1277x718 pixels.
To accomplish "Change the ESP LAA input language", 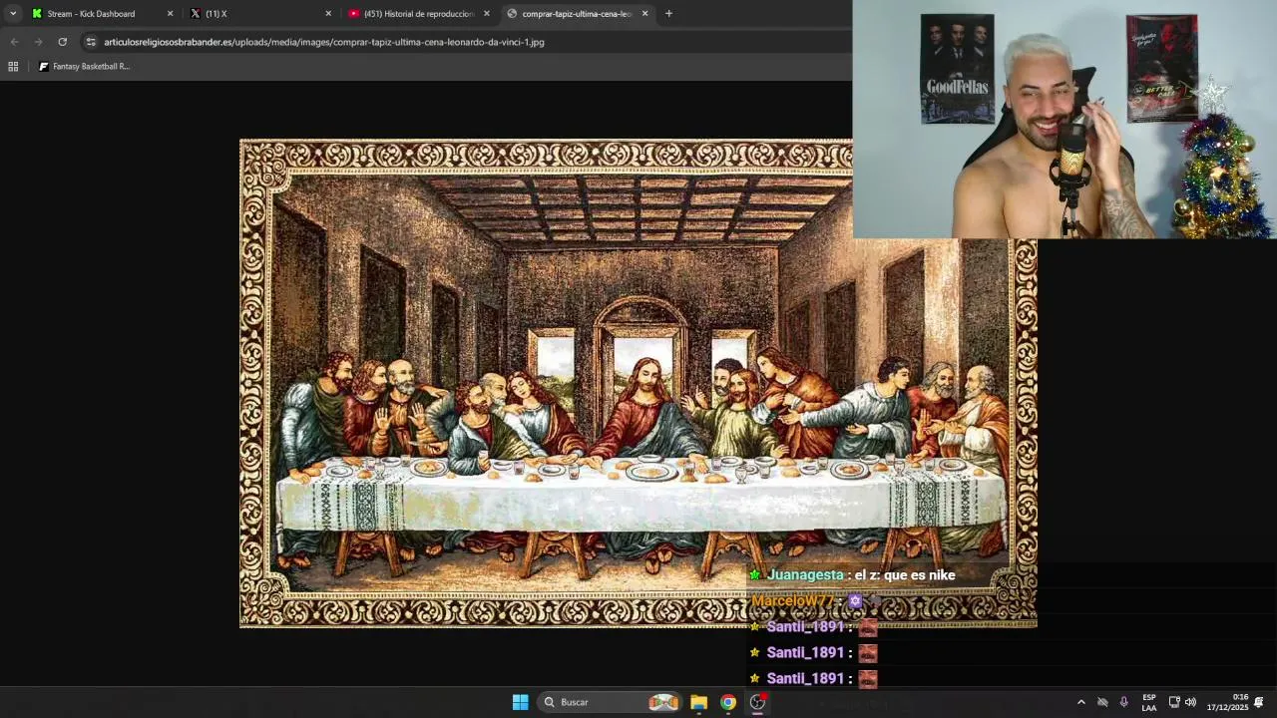I will [1149, 702].
